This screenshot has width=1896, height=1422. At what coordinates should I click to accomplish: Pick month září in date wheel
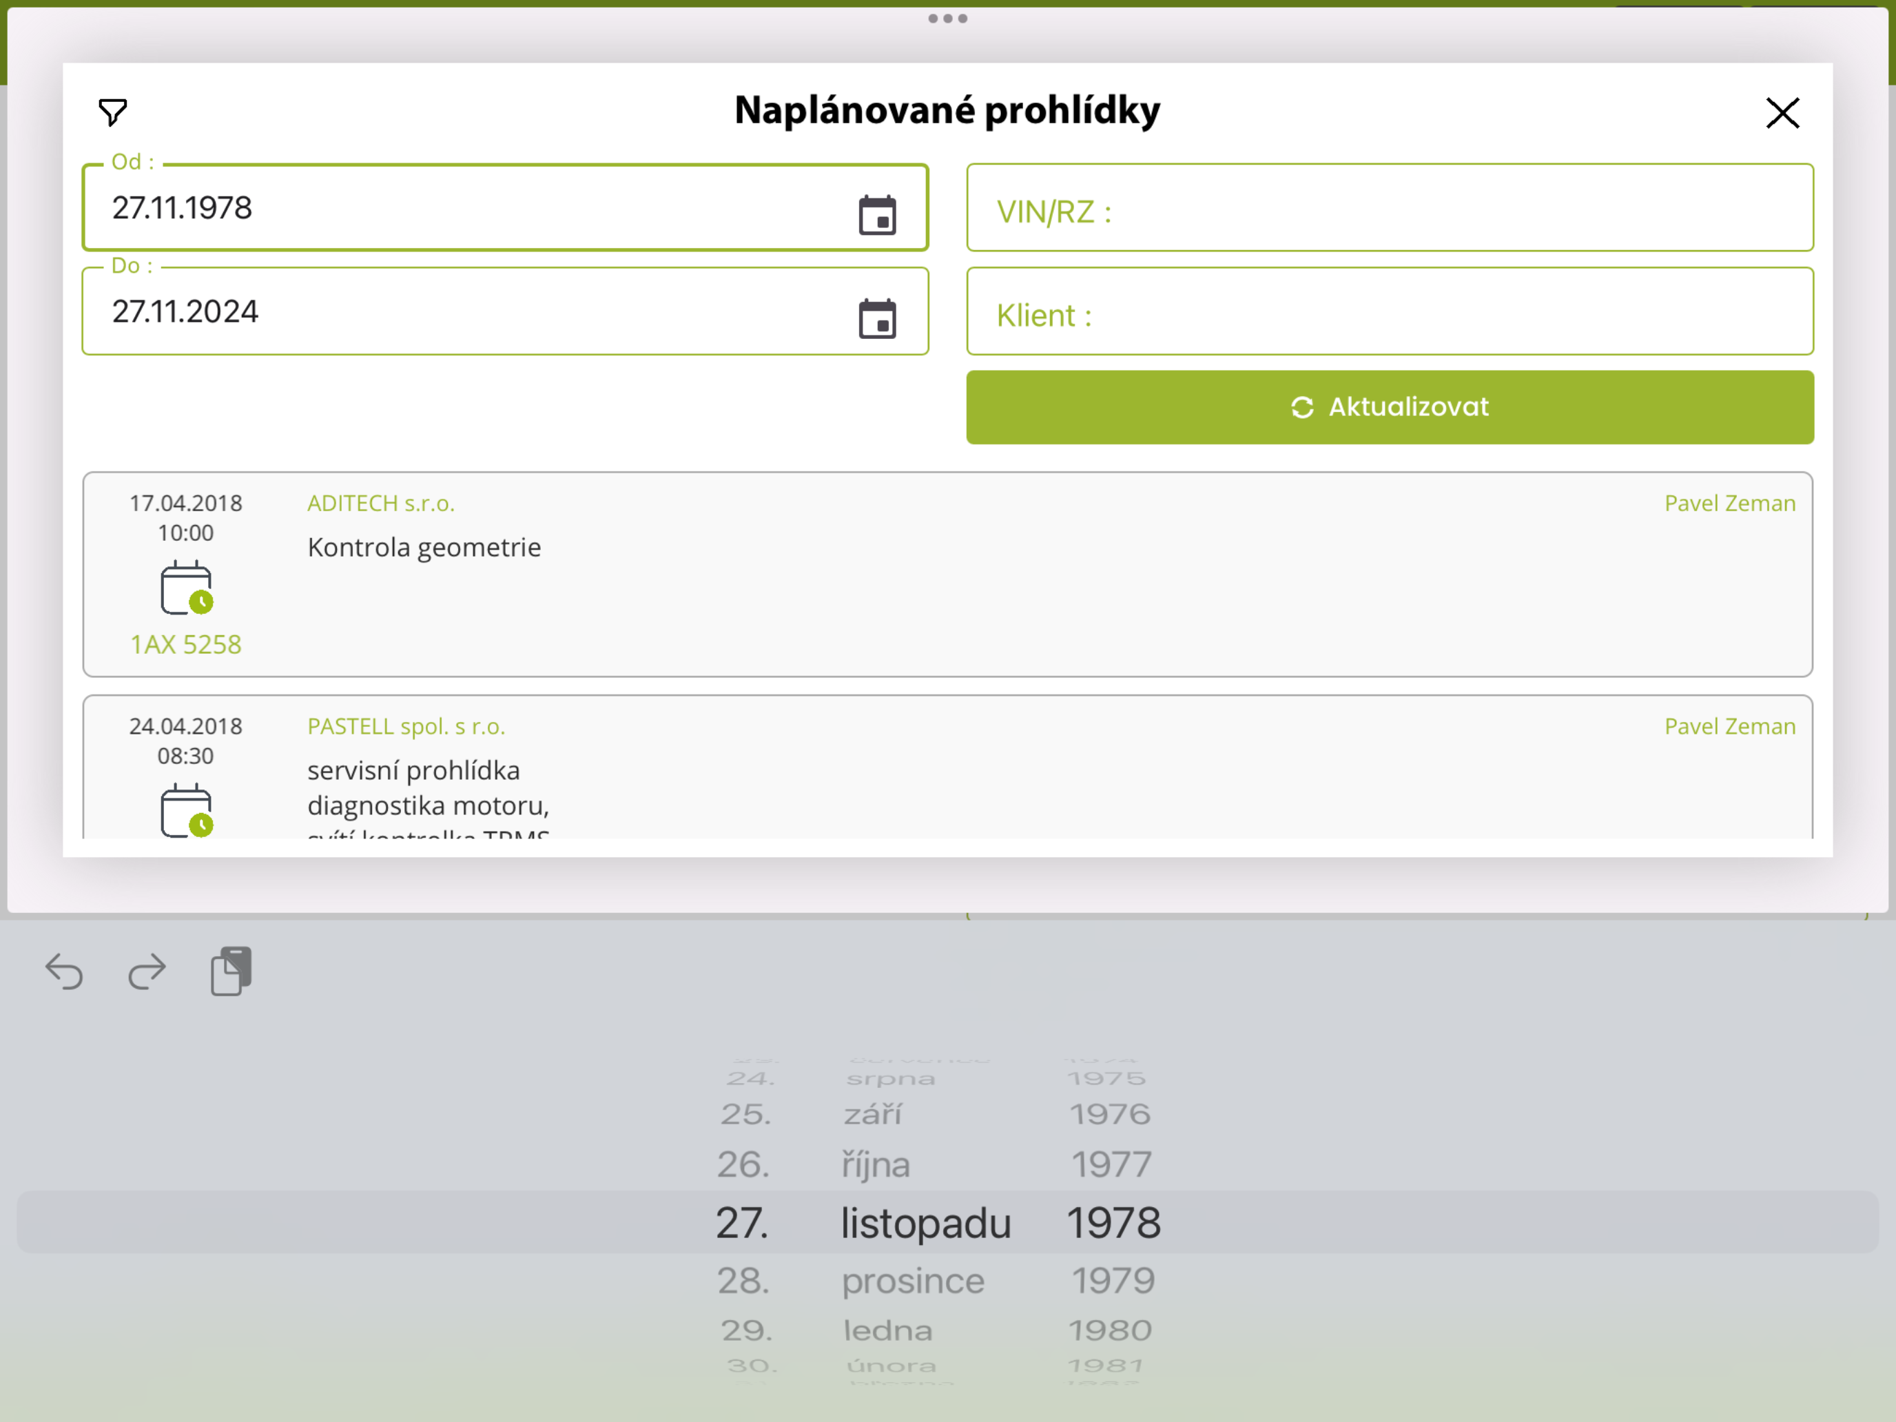pos(873,1114)
